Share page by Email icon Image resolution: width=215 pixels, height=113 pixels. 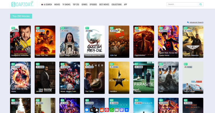pyautogui.click(x=117, y=110)
